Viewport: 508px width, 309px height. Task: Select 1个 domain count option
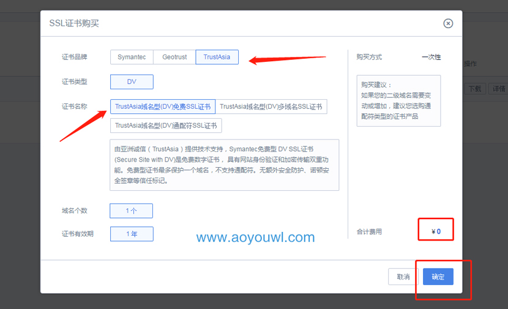pyautogui.click(x=131, y=211)
